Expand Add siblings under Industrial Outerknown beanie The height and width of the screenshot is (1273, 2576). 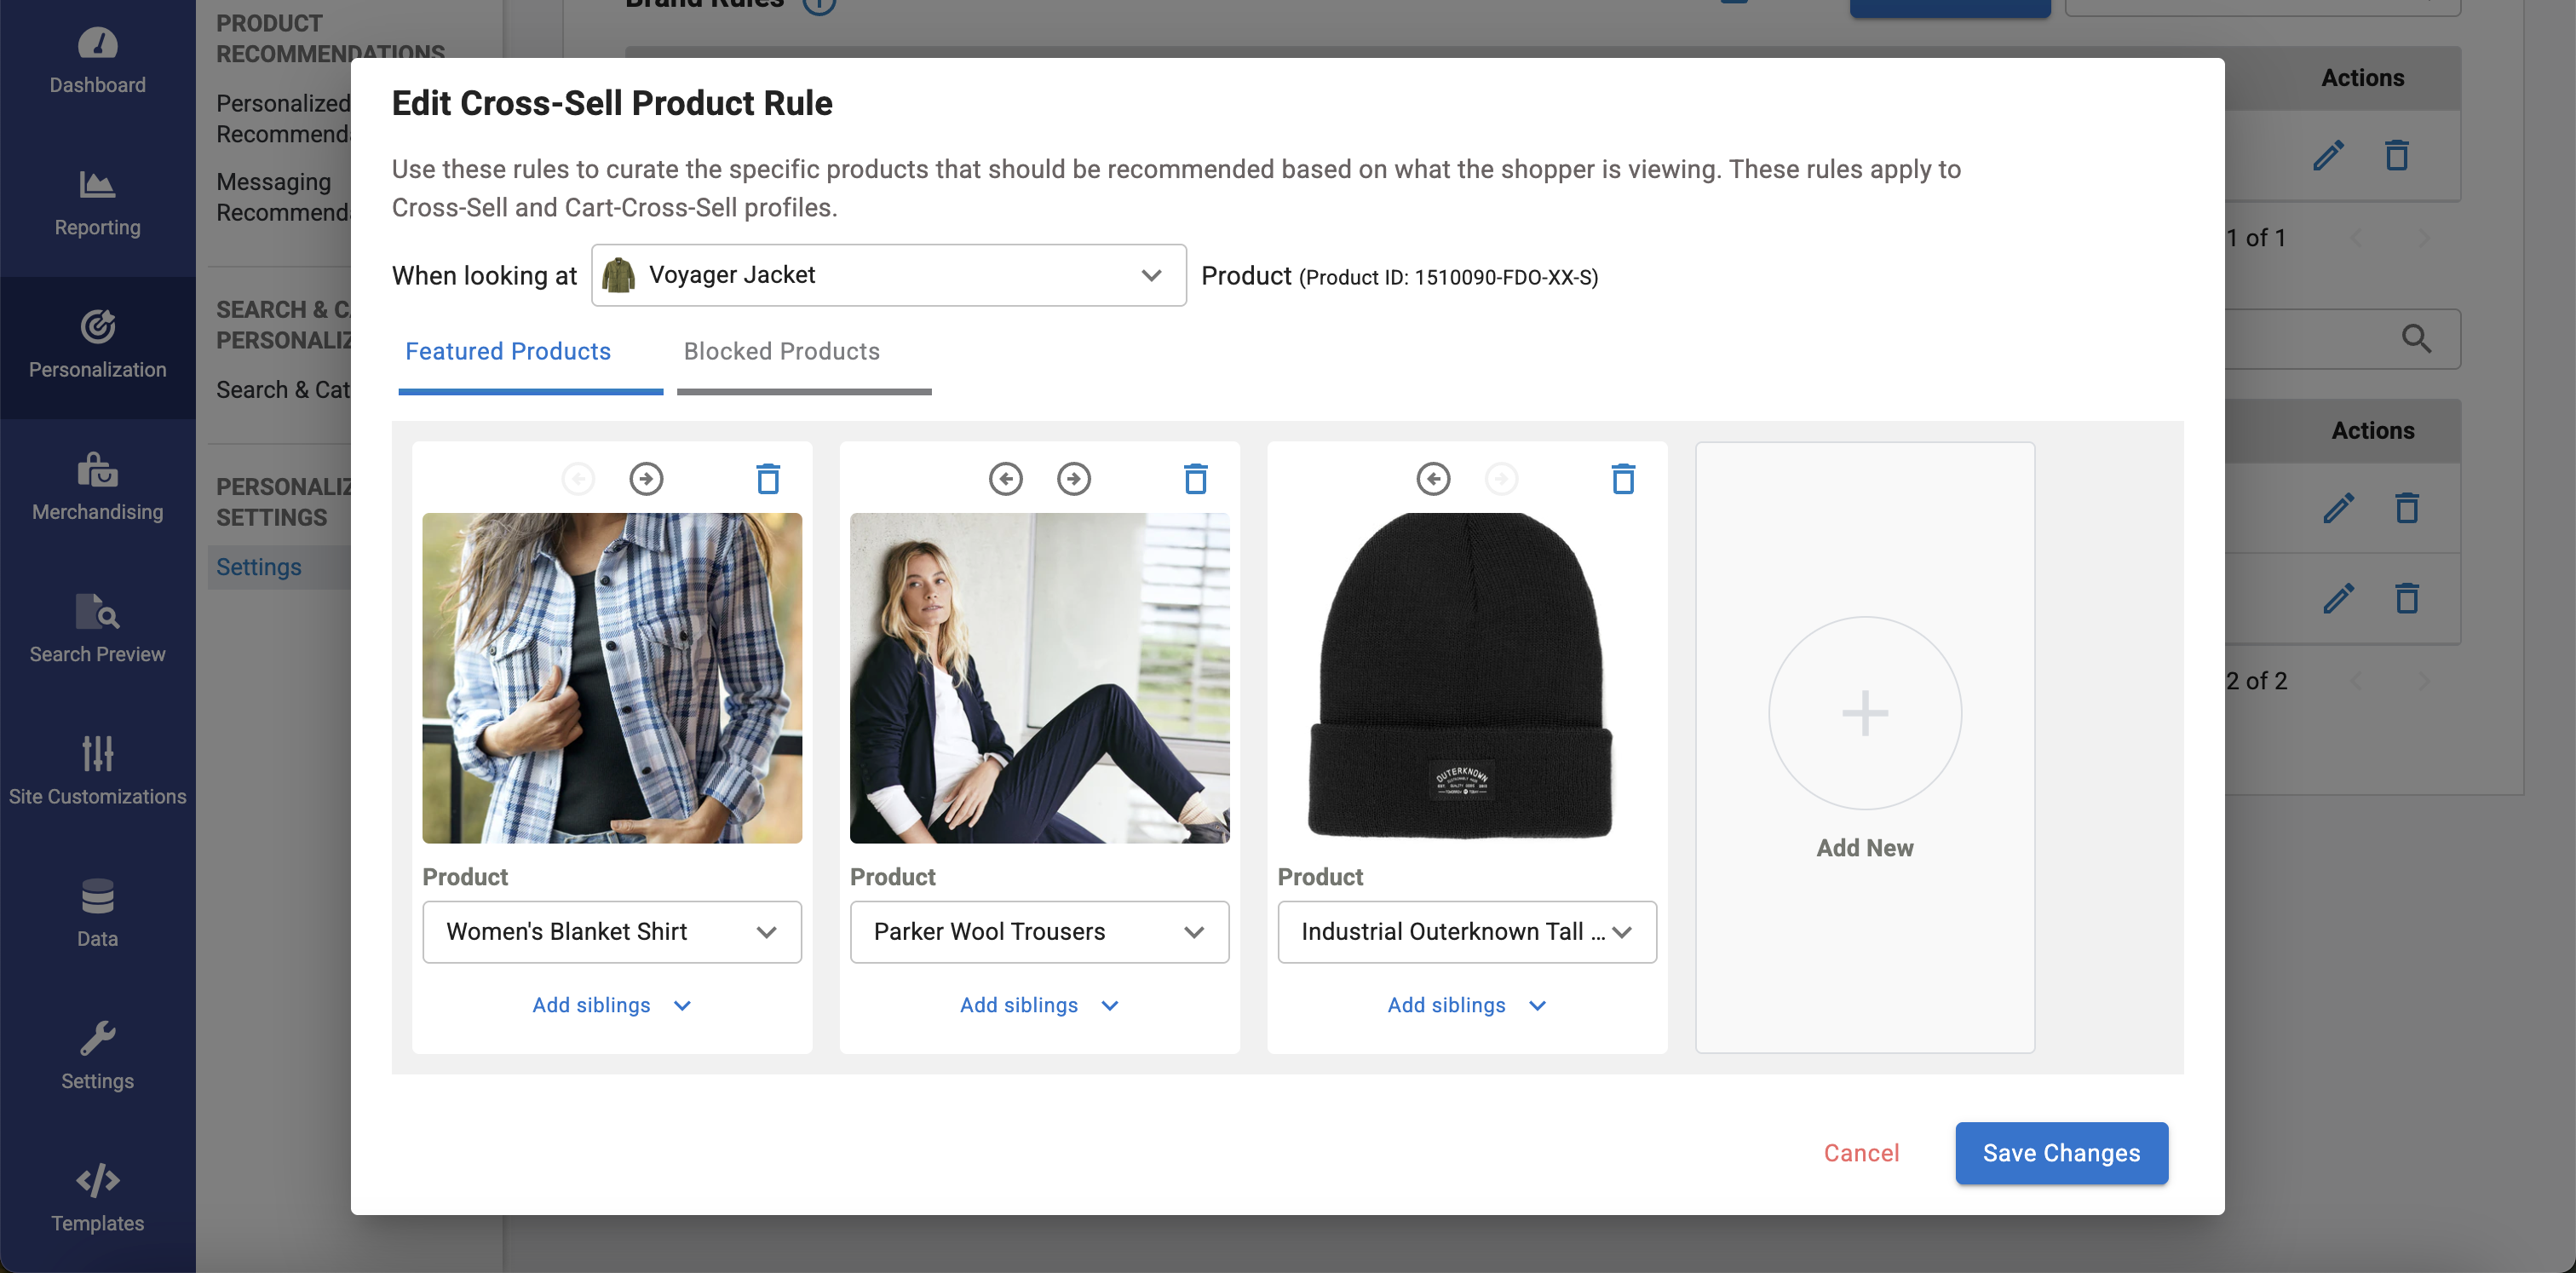(x=1466, y=1005)
